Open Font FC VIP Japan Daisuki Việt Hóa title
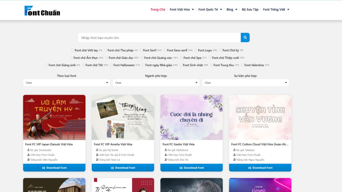 click(x=49, y=144)
